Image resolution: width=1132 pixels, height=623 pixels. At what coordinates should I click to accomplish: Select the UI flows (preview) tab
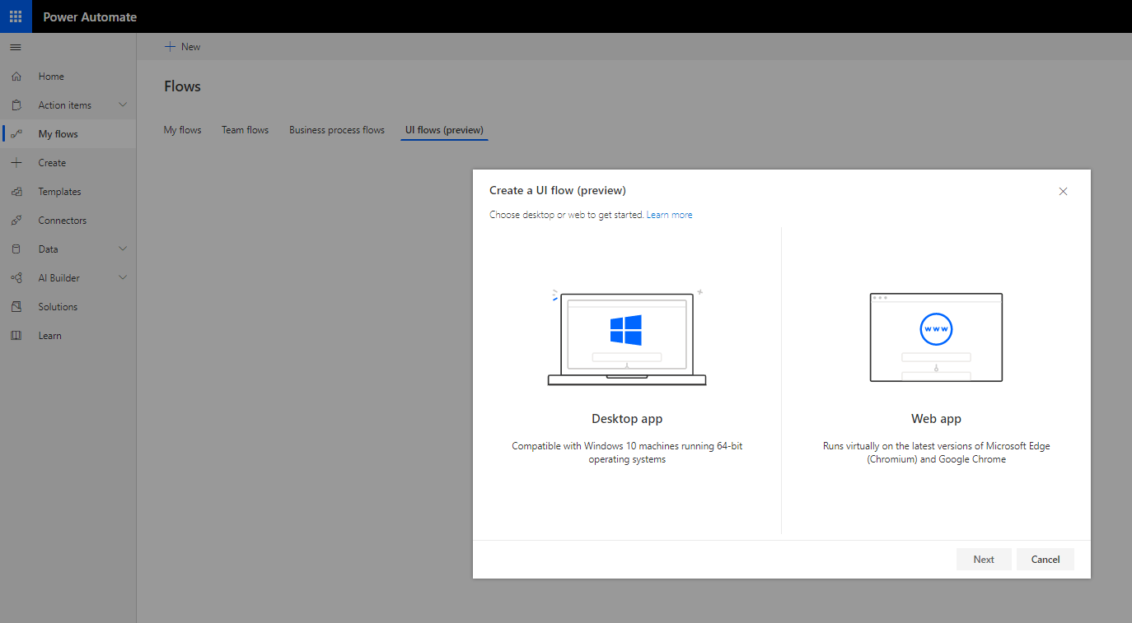444,130
